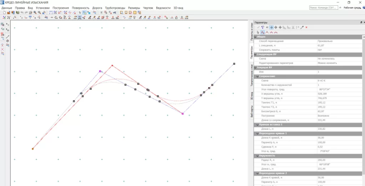Click the red X cancel icon in Параметры toolbar

click(306, 27)
